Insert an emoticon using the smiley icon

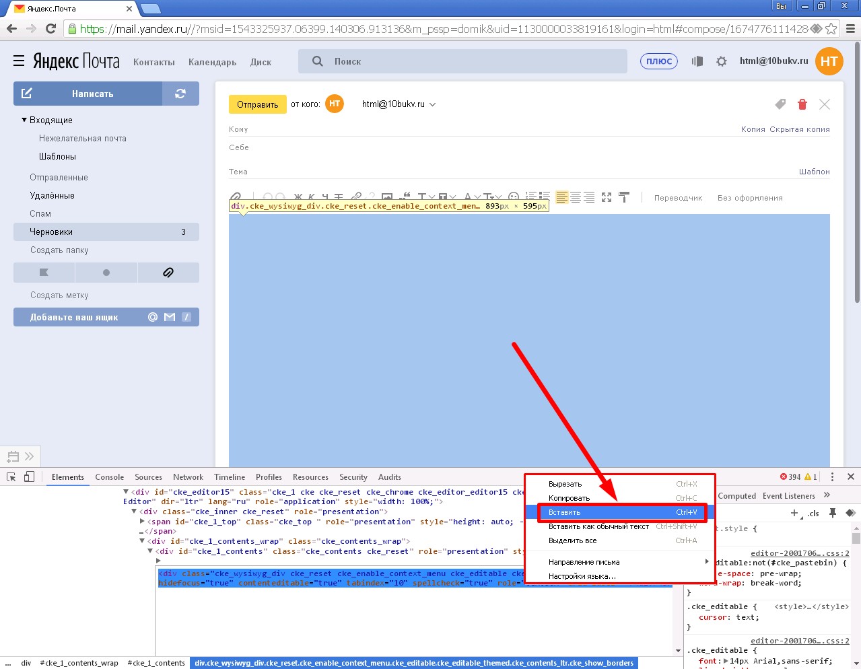point(514,197)
